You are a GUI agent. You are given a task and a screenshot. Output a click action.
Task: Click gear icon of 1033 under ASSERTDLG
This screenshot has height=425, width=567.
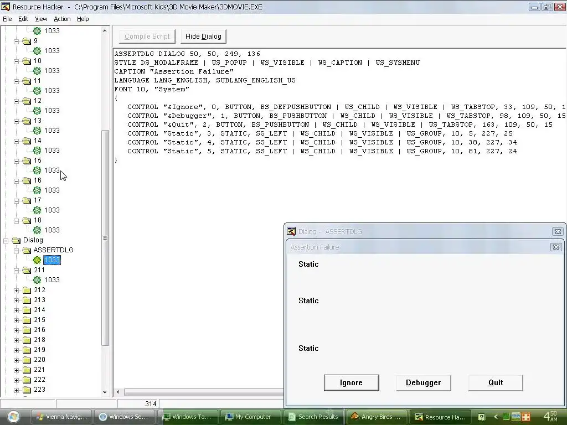(x=37, y=260)
